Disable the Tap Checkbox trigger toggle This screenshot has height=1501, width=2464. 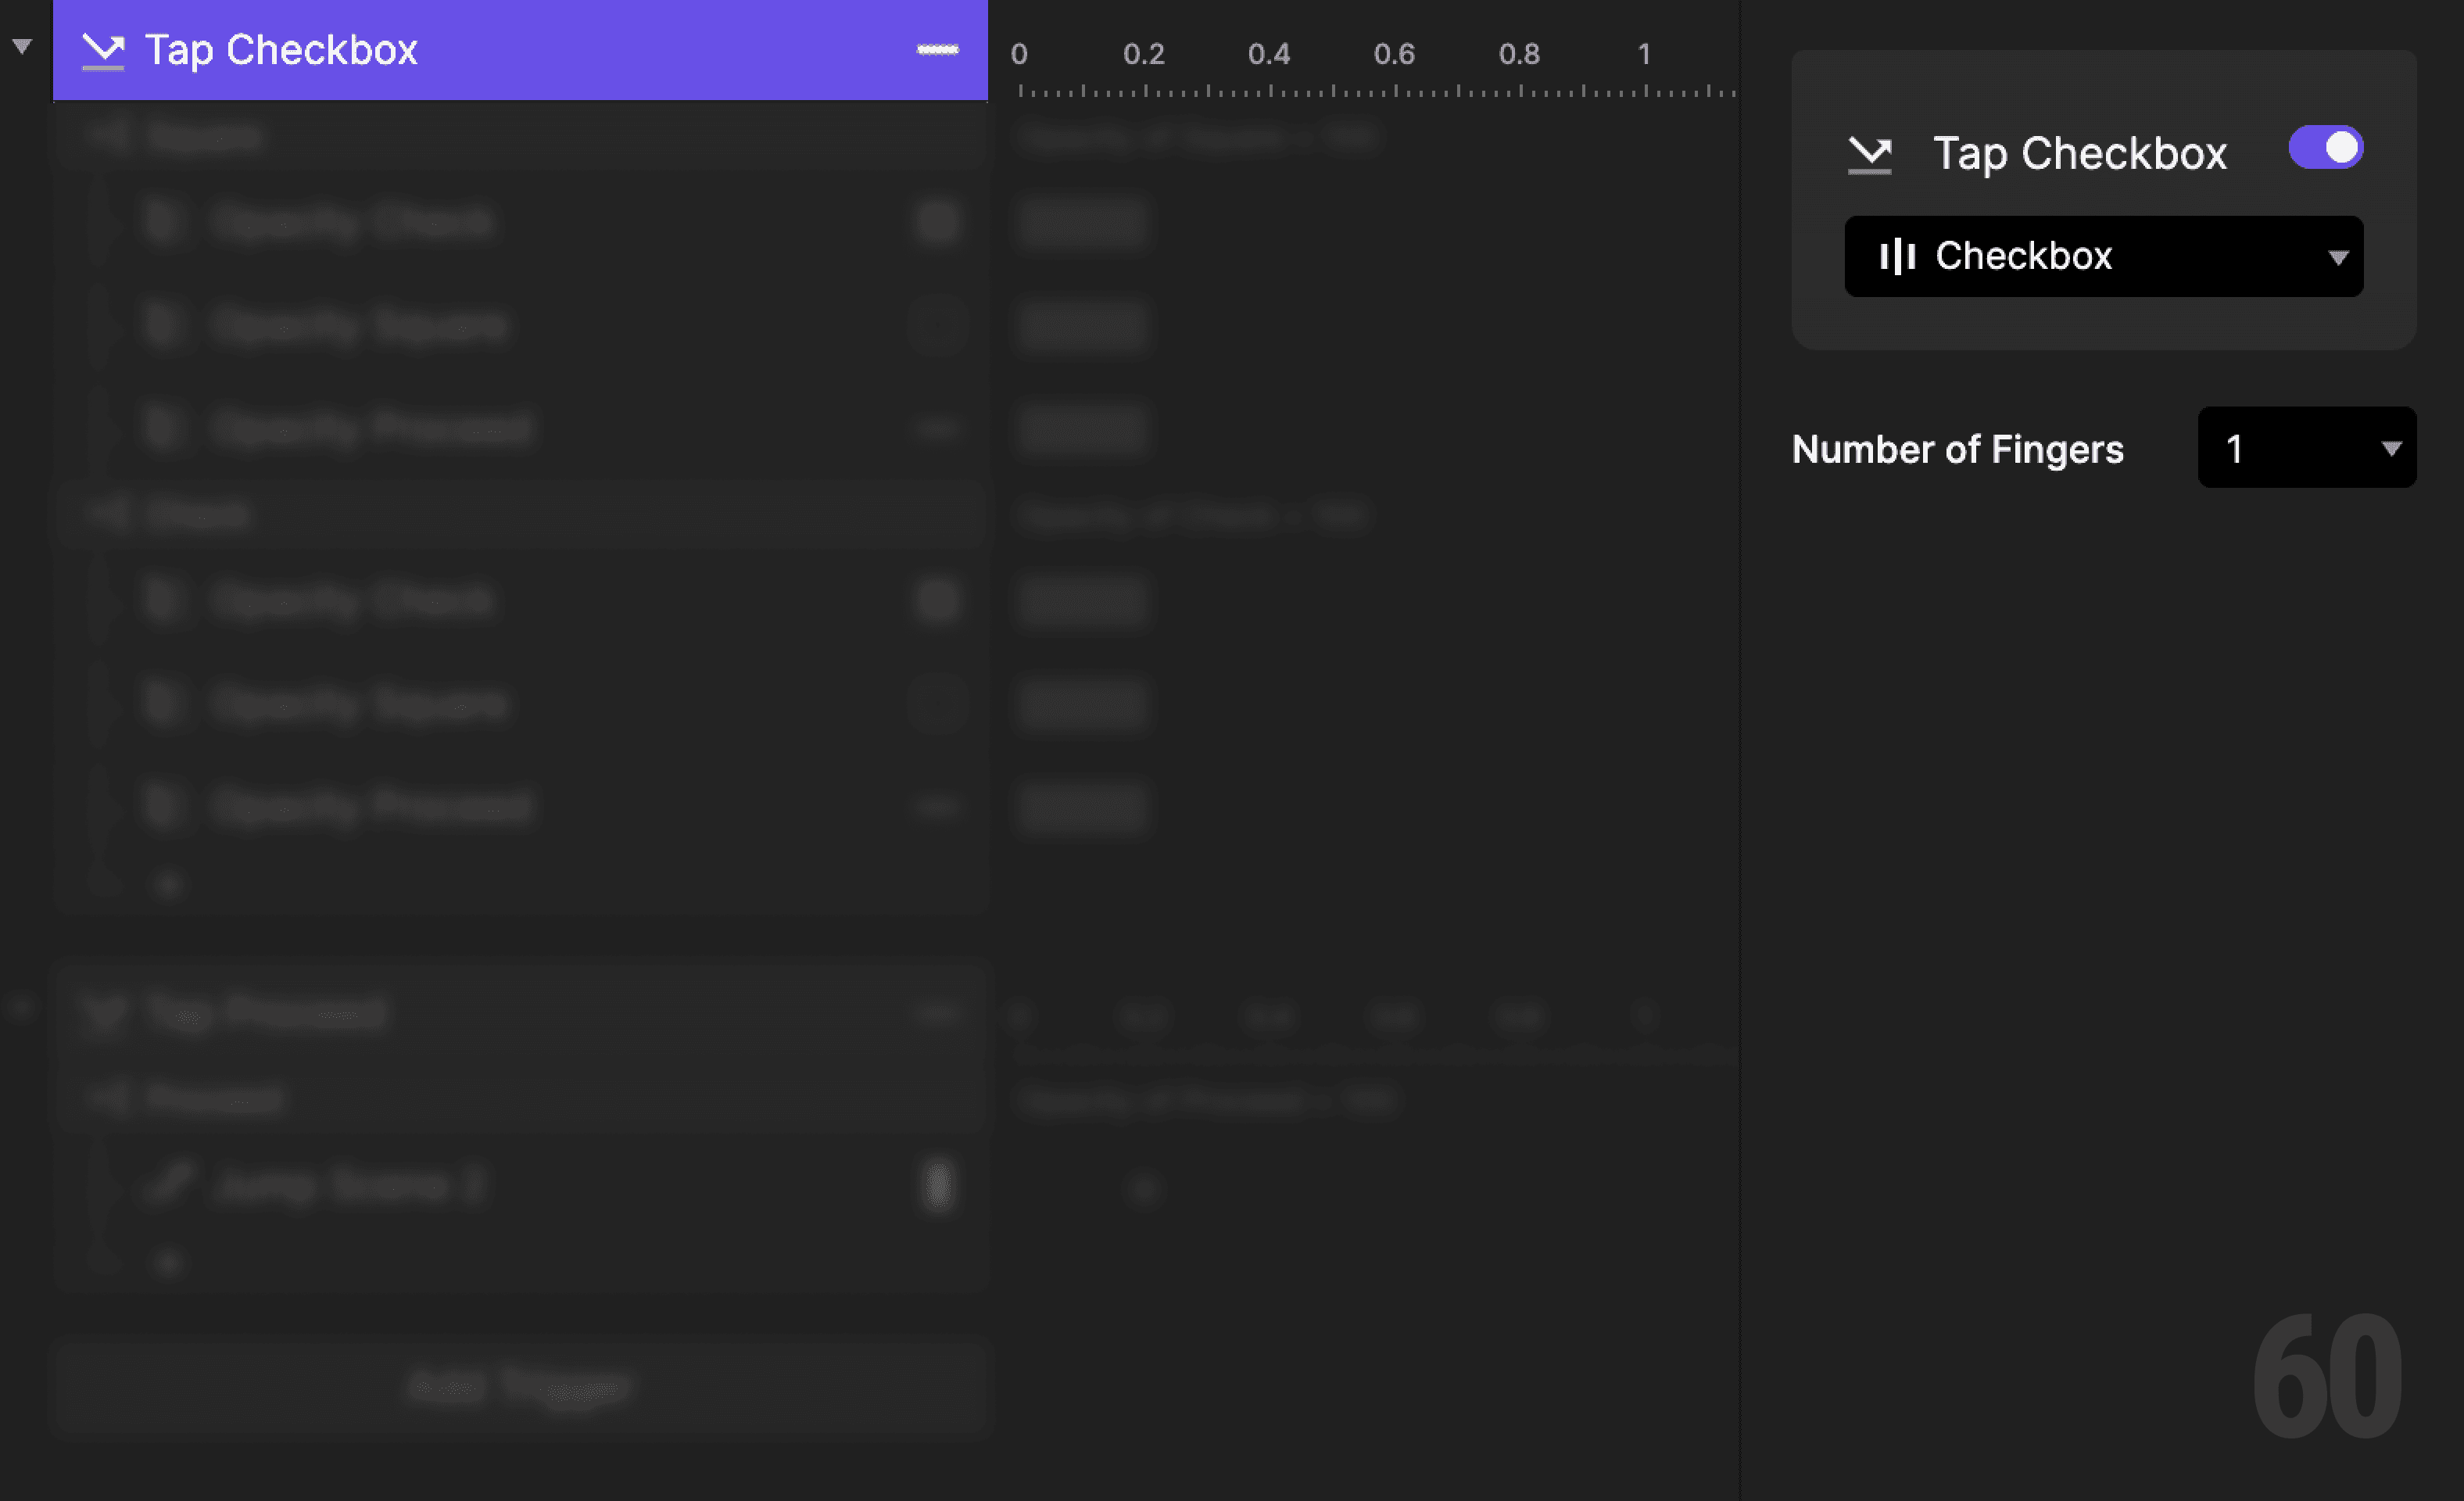2325,147
